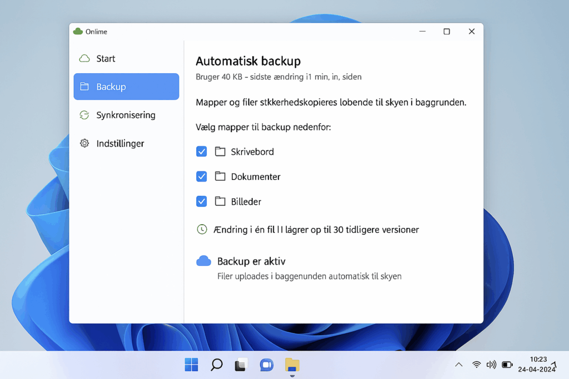Screen dimensions: 569x379
Task: Click the cloud icon next to Start
Action: coord(85,58)
